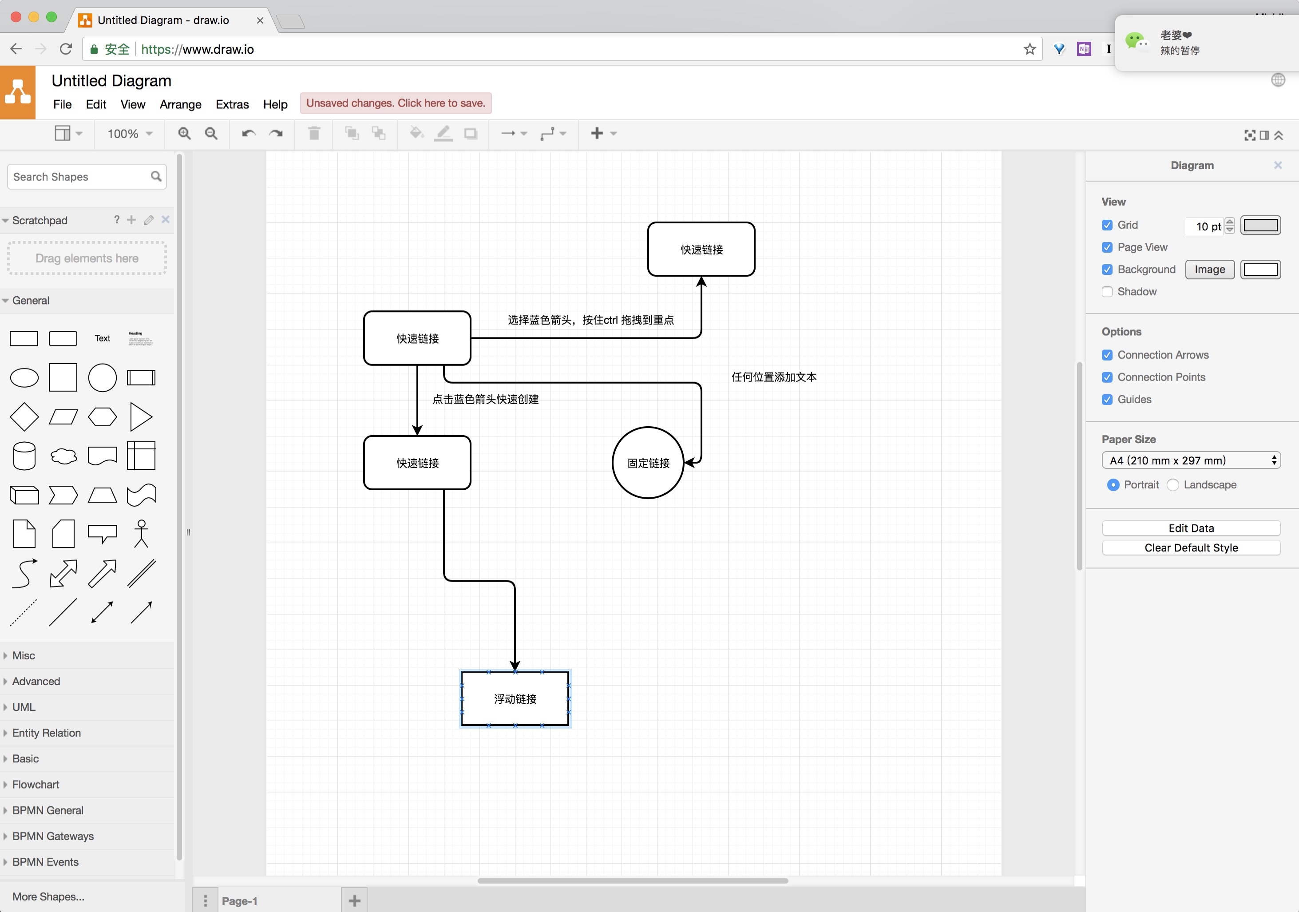Click the undo arrow icon

click(x=248, y=134)
